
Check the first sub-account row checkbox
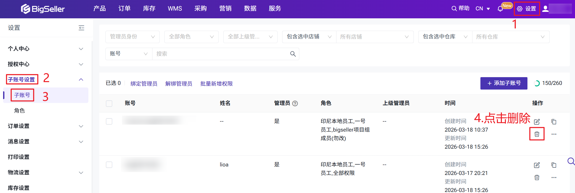(109, 121)
